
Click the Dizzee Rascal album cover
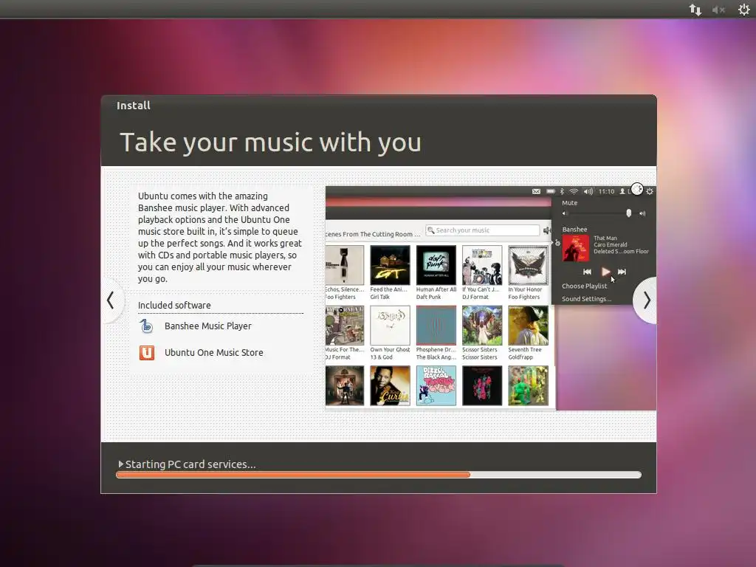[436, 385]
